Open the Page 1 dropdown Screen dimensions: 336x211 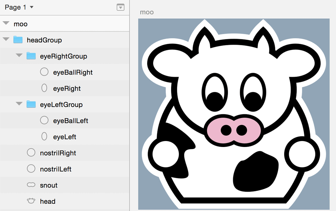pyautogui.click(x=19, y=7)
